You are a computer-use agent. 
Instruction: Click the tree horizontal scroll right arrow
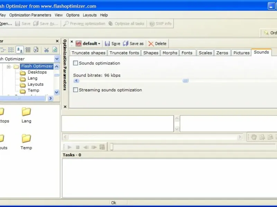pyautogui.click(x=50, y=98)
